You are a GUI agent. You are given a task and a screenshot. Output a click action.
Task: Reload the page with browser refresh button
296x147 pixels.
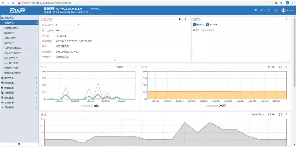tap(13, 3)
